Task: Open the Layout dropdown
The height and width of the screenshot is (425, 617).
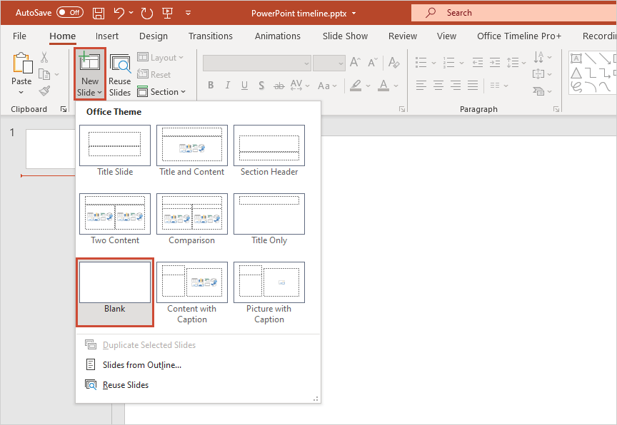Action: click(162, 57)
